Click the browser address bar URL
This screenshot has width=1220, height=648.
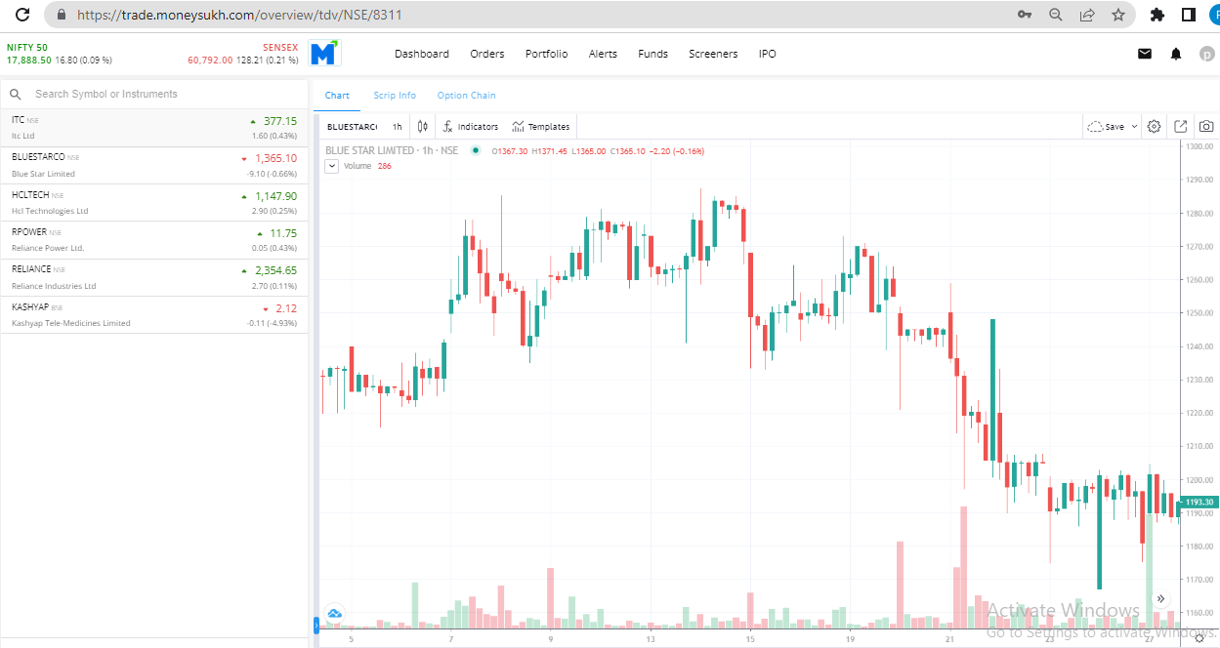[239, 15]
